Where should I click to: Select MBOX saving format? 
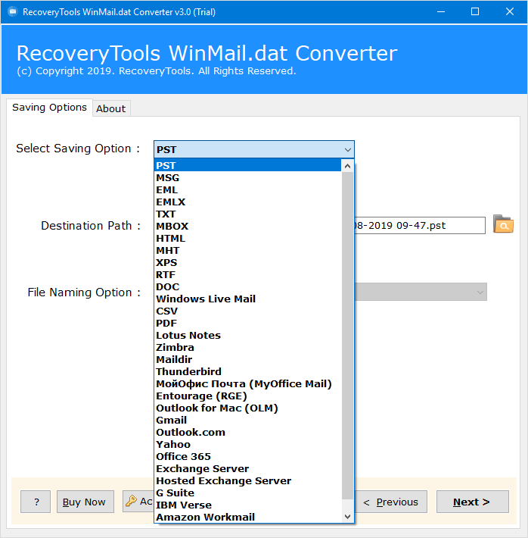coord(247,226)
